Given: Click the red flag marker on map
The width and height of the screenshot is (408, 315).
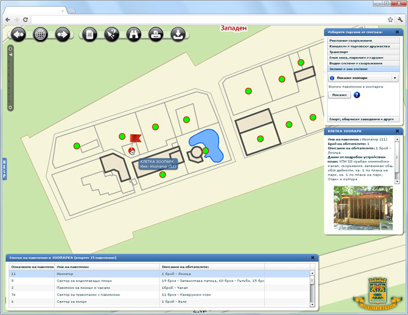Looking at the screenshot, I should 135,138.
